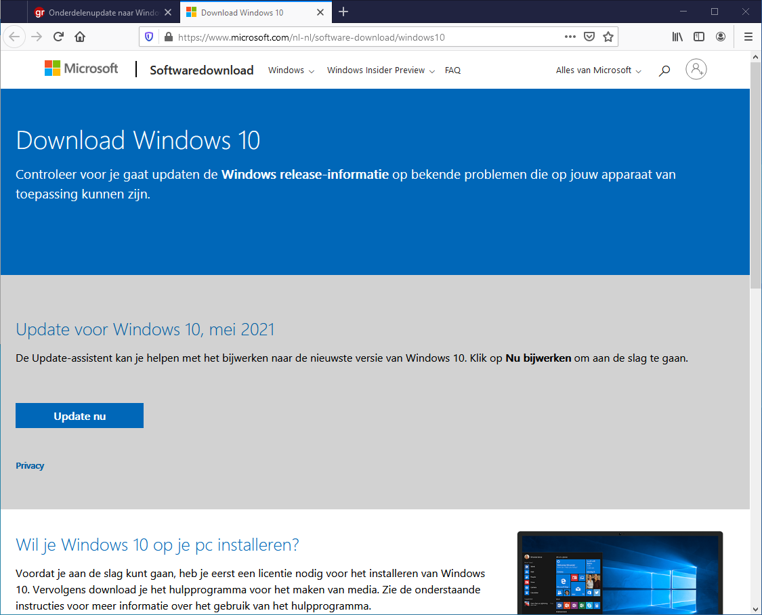The image size is (762, 615).
Task: Open the Firefox library icon
Action: (677, 37)
